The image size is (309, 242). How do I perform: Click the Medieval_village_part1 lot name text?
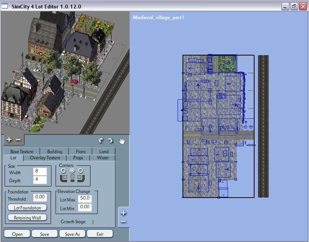158,18
